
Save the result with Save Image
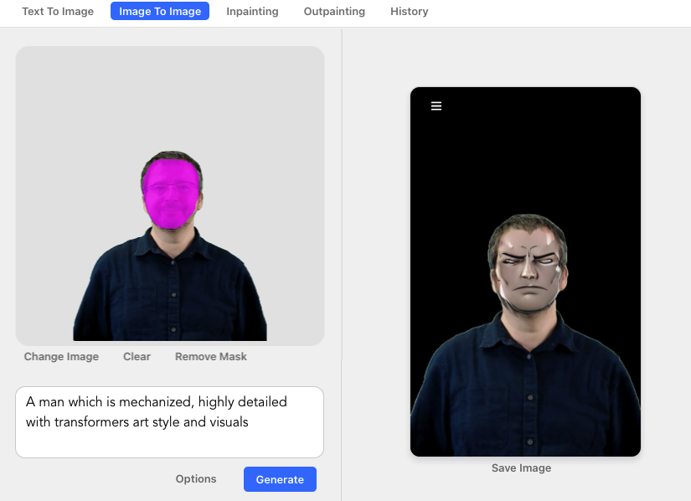[x=521, y=468]
